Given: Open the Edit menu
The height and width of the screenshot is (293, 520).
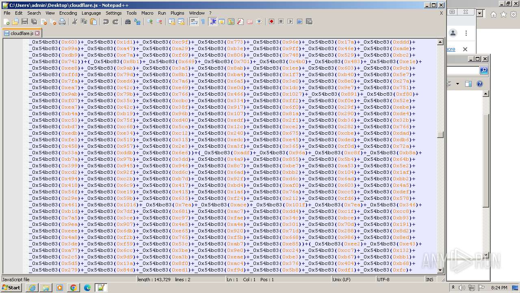Looking at the screenshot, I should click(19, 13).
